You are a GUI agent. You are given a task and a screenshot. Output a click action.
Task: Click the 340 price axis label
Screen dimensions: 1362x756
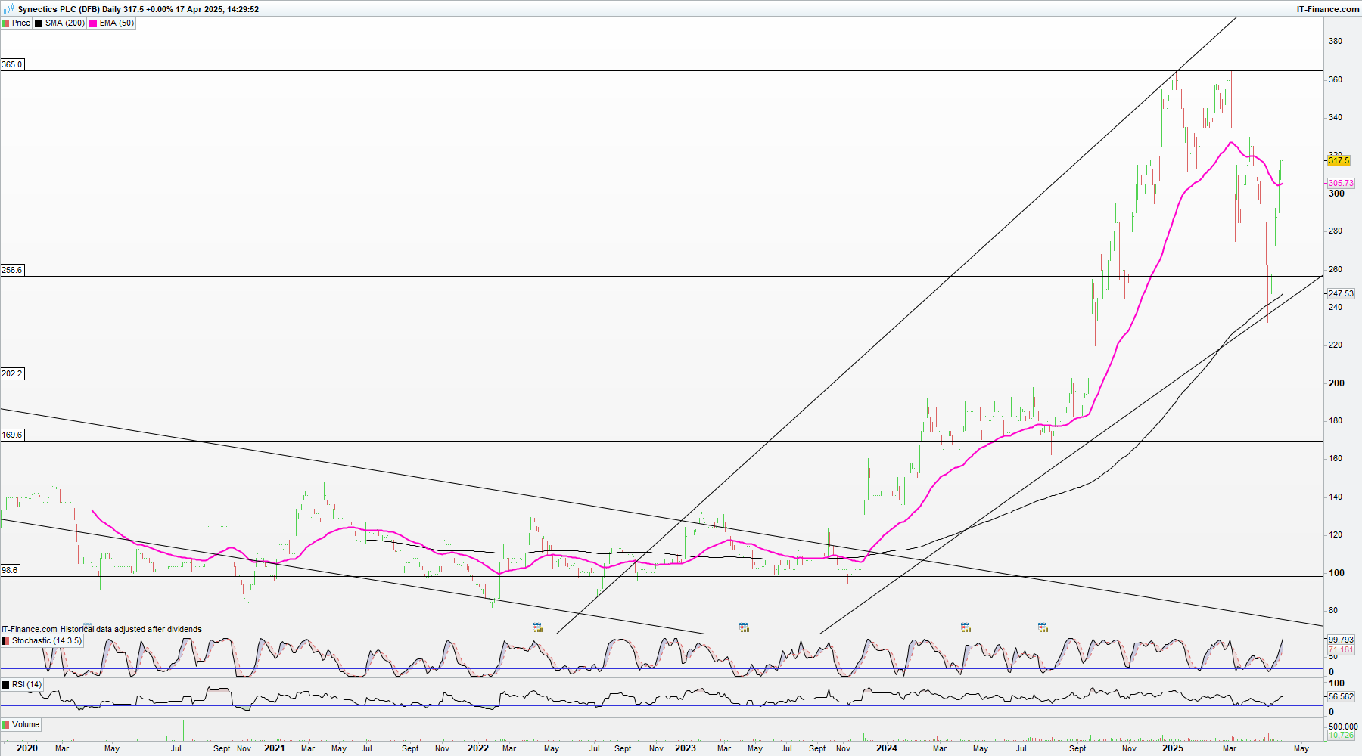pos(1336,117)
